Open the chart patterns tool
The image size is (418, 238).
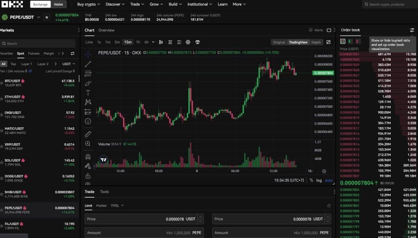[x=88, y=102]
